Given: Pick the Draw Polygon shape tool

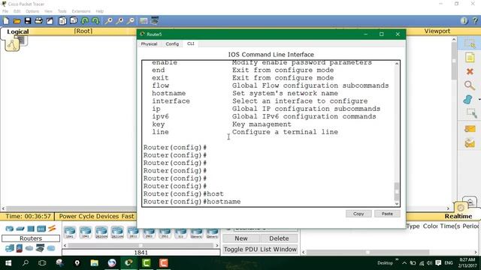Looking at the screenshot, I should click(x=468, y=100).
